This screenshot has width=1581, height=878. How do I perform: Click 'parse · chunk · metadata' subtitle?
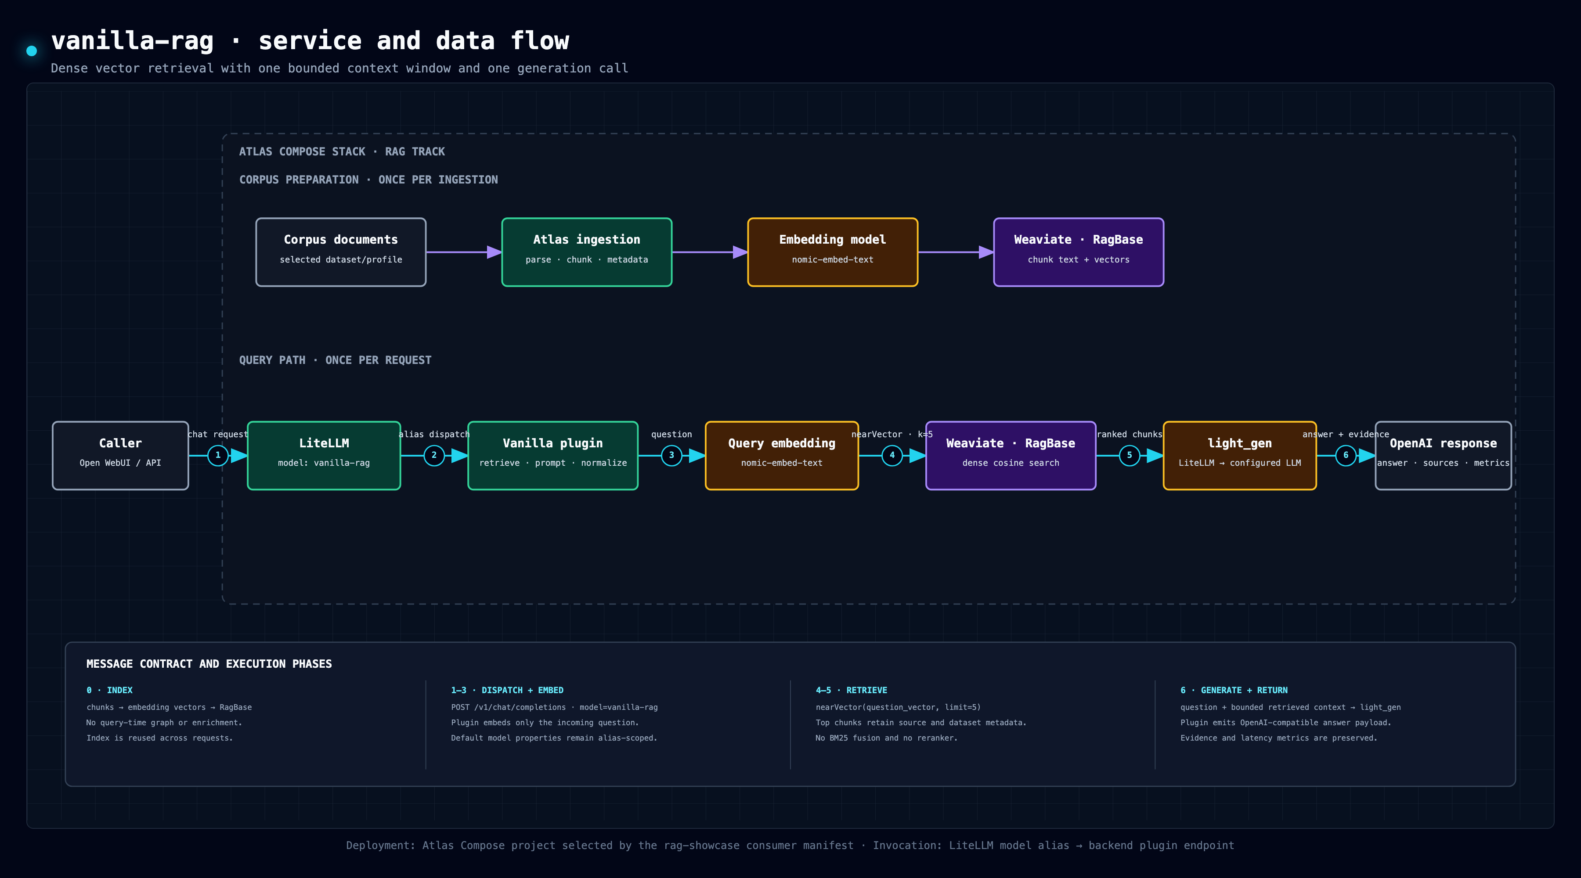coord(587,259)
